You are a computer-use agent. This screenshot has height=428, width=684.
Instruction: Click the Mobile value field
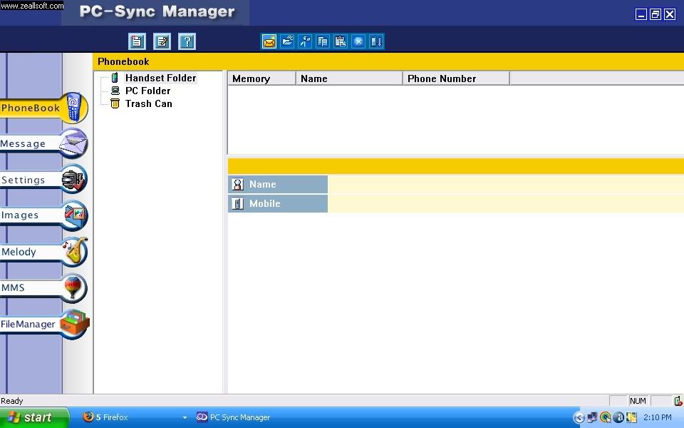pos(506,203)
